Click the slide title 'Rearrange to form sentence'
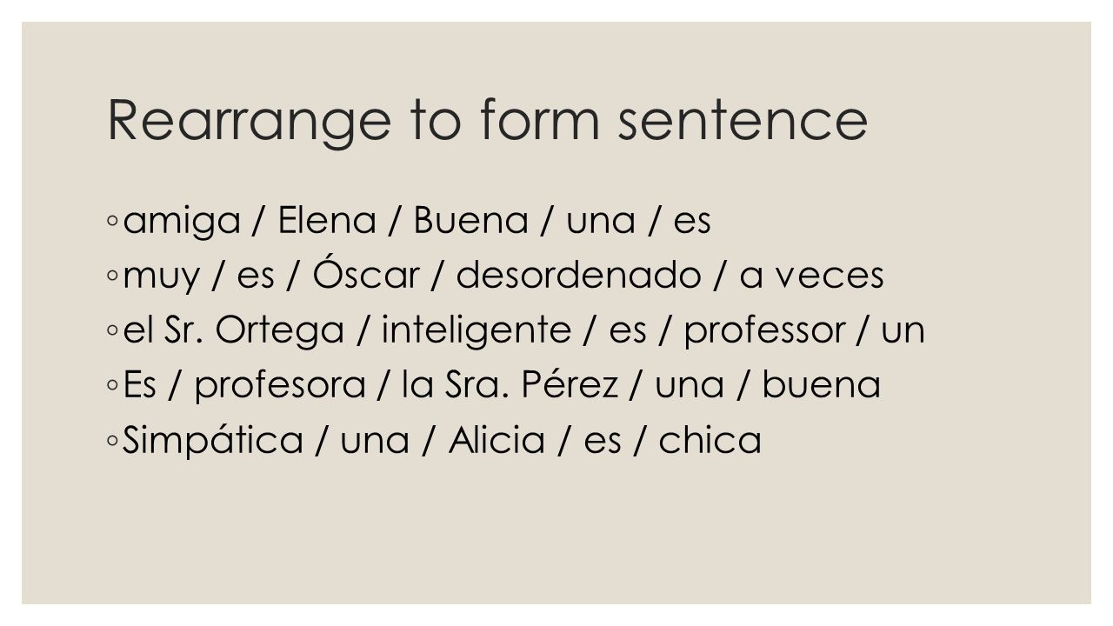 point(487,121)
